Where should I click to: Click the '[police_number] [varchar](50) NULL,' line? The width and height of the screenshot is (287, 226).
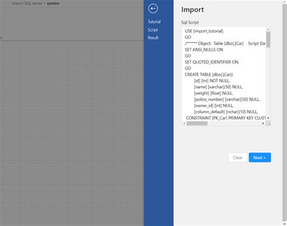(227, 99)
